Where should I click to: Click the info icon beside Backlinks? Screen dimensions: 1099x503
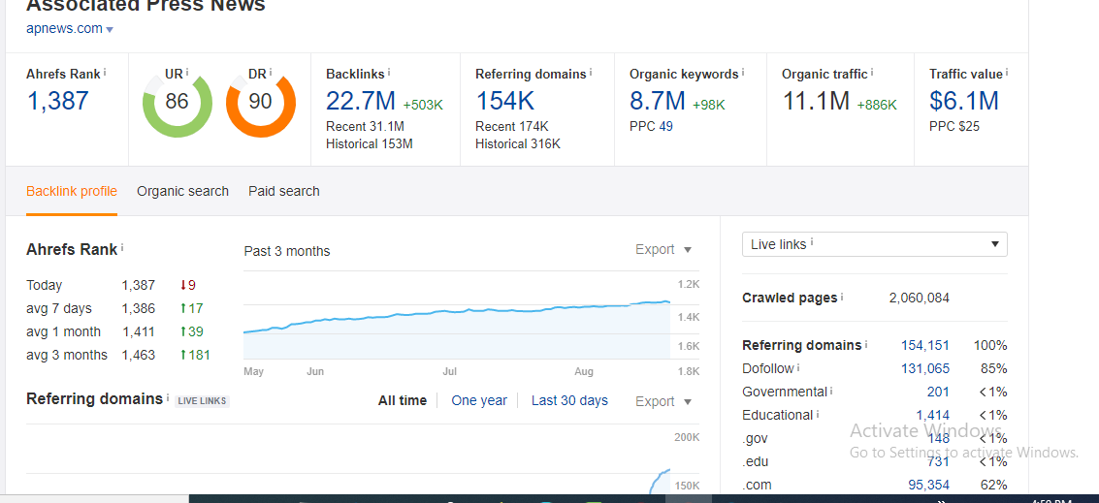point(389,73)
